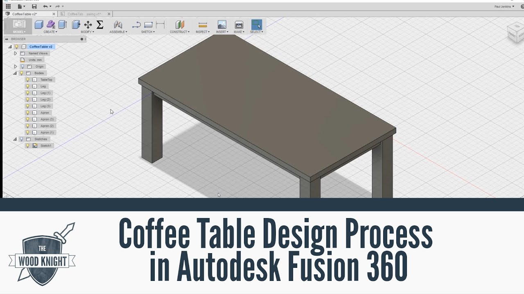Screen dimensions: 524x294
Task: Hide the Leg (2) body via bulb
Action: point(28,100)
